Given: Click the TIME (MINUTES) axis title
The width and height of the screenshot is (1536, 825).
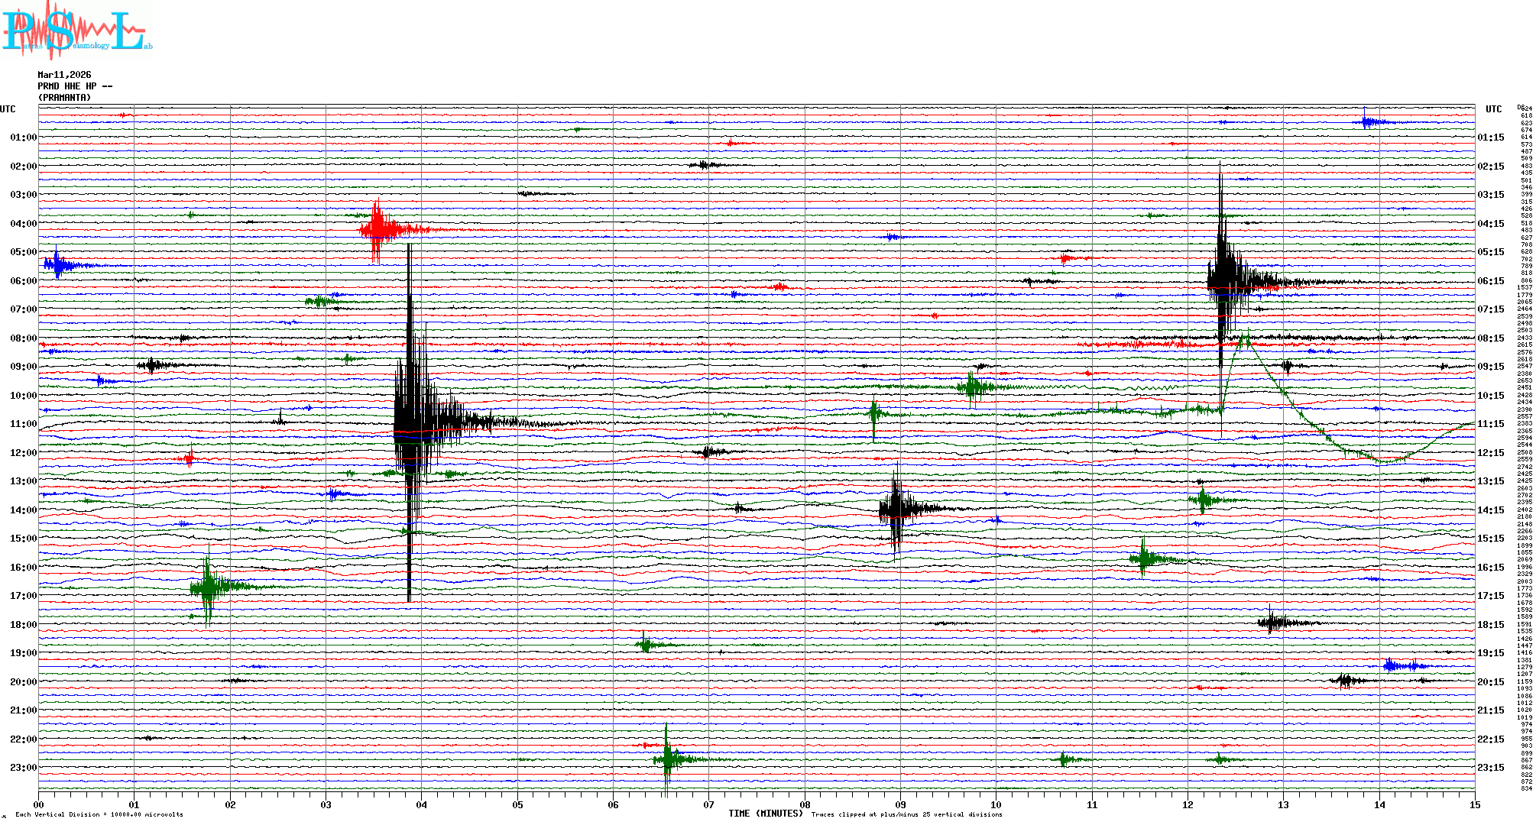Looking at the screenshot, I should tap(765, 814).
